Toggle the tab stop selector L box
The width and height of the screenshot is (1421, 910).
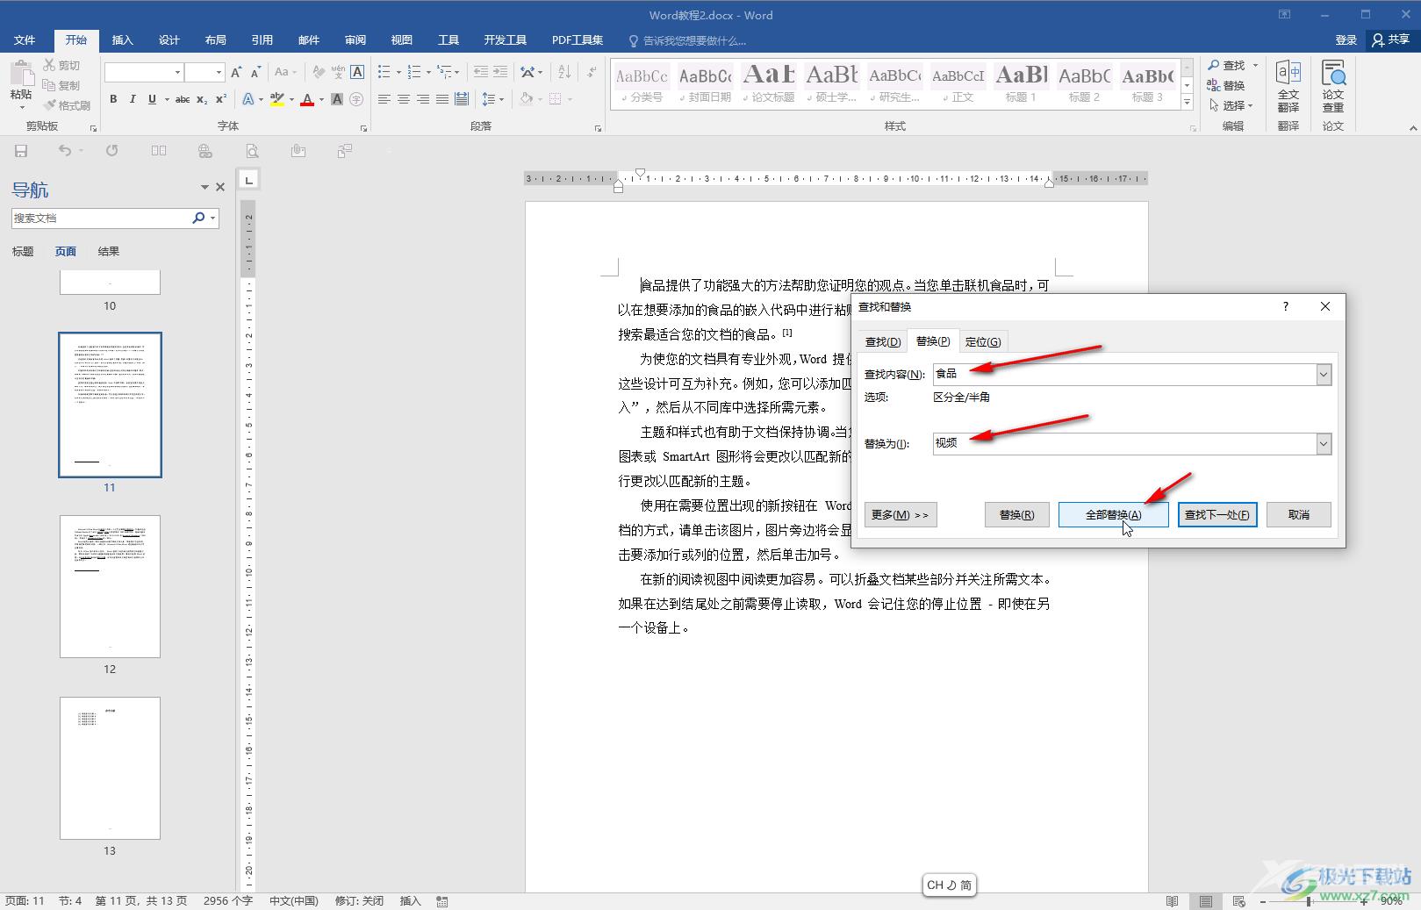[249, 180]
